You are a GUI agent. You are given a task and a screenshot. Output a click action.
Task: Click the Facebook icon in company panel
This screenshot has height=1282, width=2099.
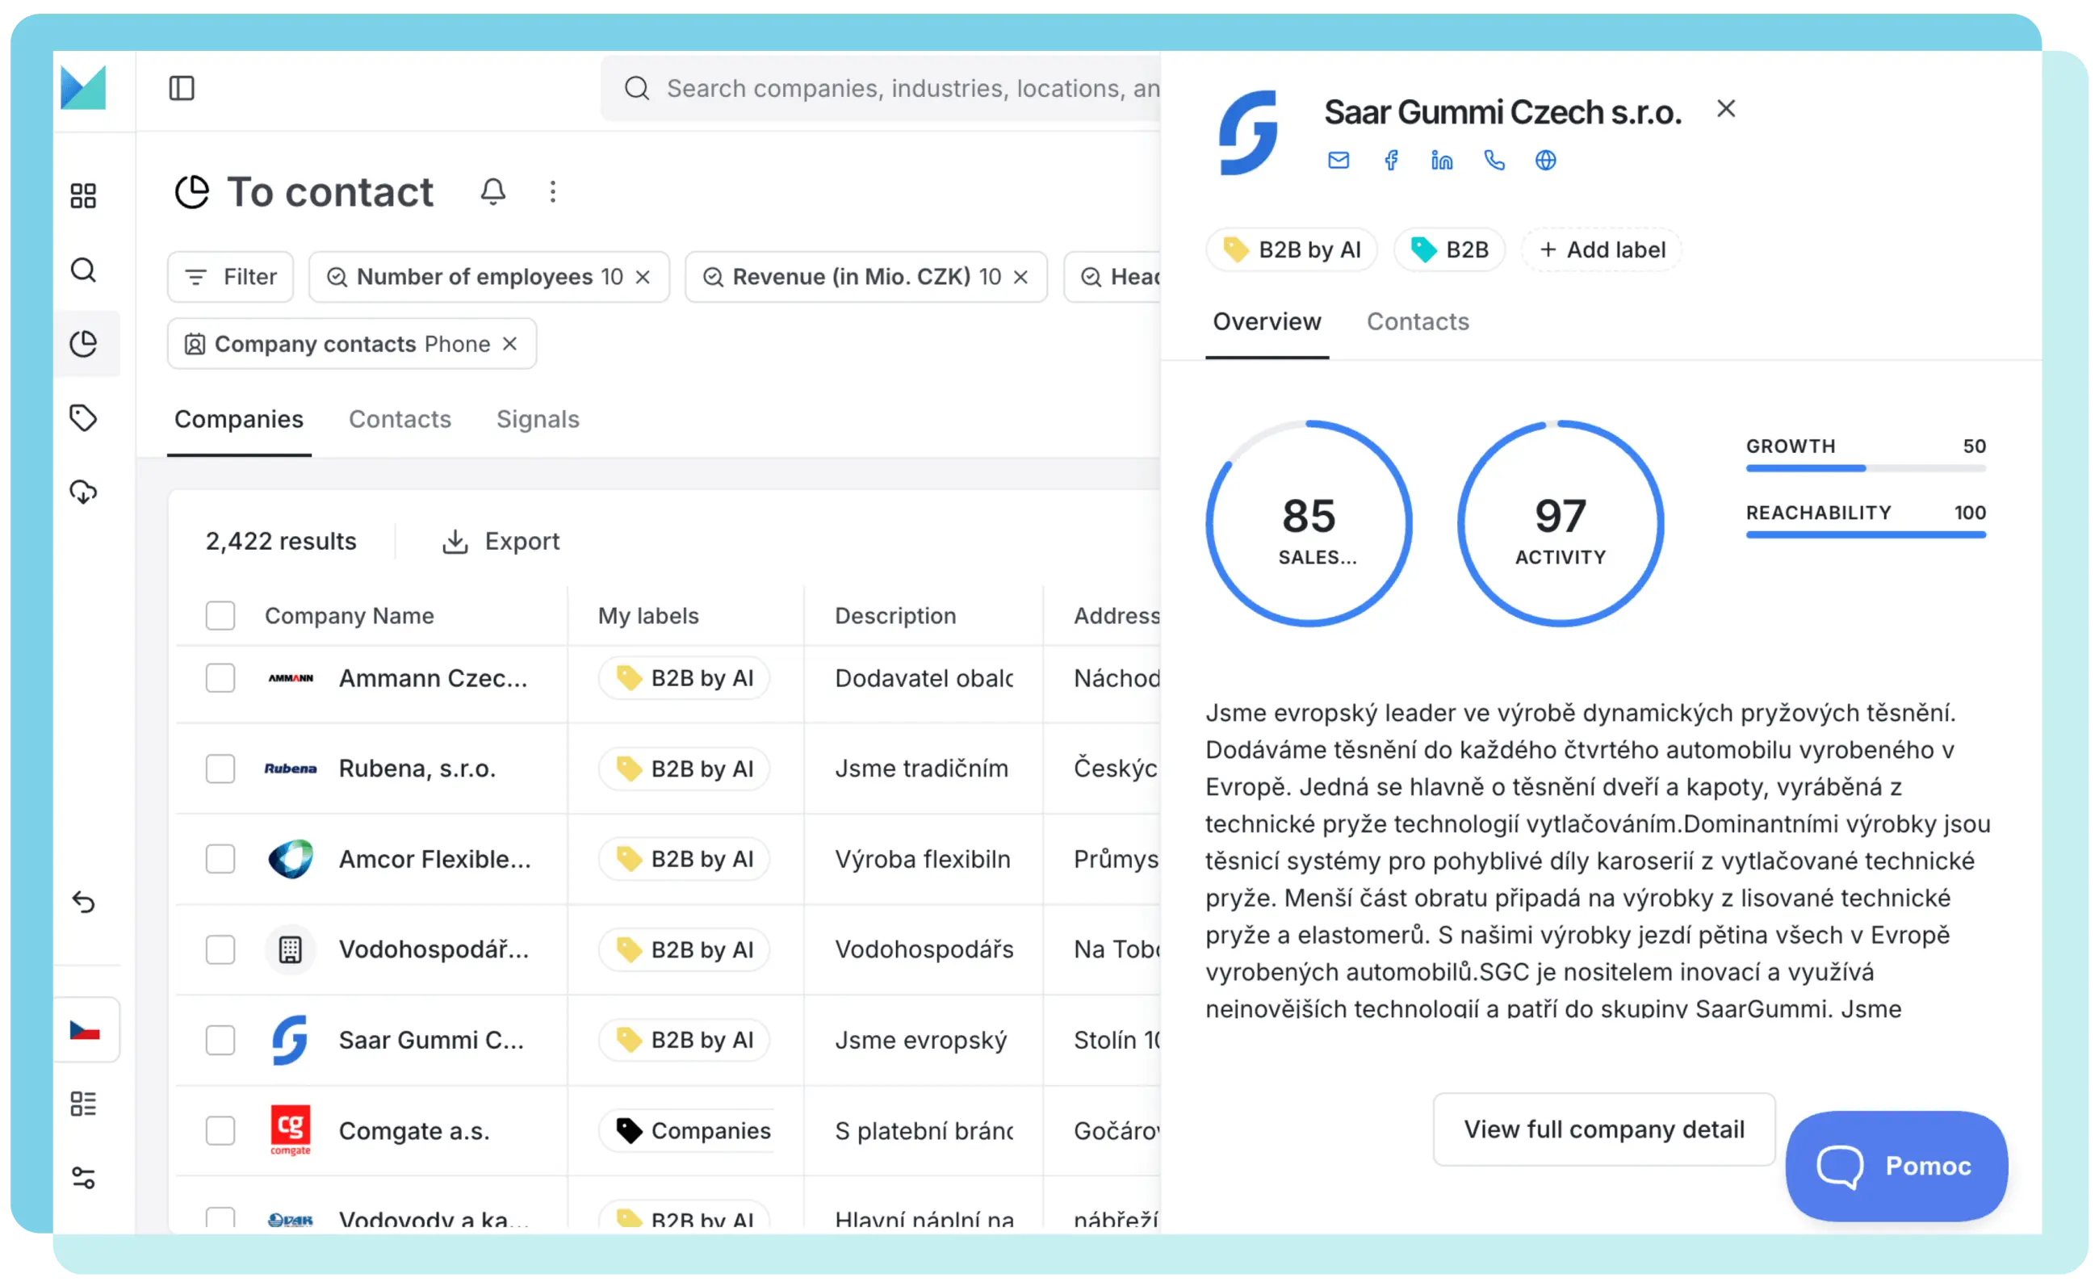pos(1390,160)
